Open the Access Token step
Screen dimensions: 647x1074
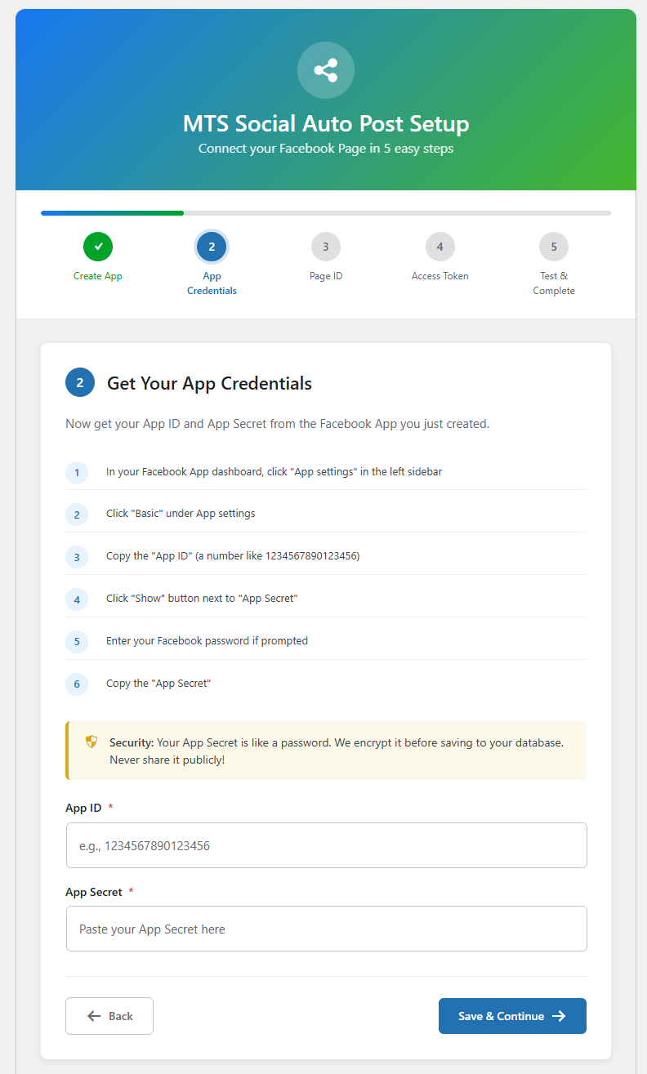pos(440,246)
